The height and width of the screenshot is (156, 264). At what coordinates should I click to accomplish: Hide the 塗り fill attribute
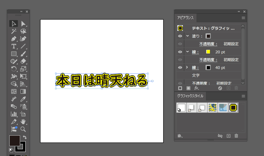point(180,36)
